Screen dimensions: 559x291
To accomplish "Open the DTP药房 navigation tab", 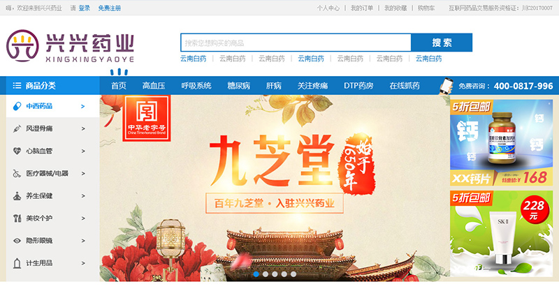I will (358, 86).
